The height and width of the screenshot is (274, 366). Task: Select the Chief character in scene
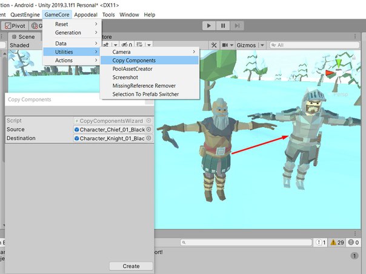pos(217,150)
